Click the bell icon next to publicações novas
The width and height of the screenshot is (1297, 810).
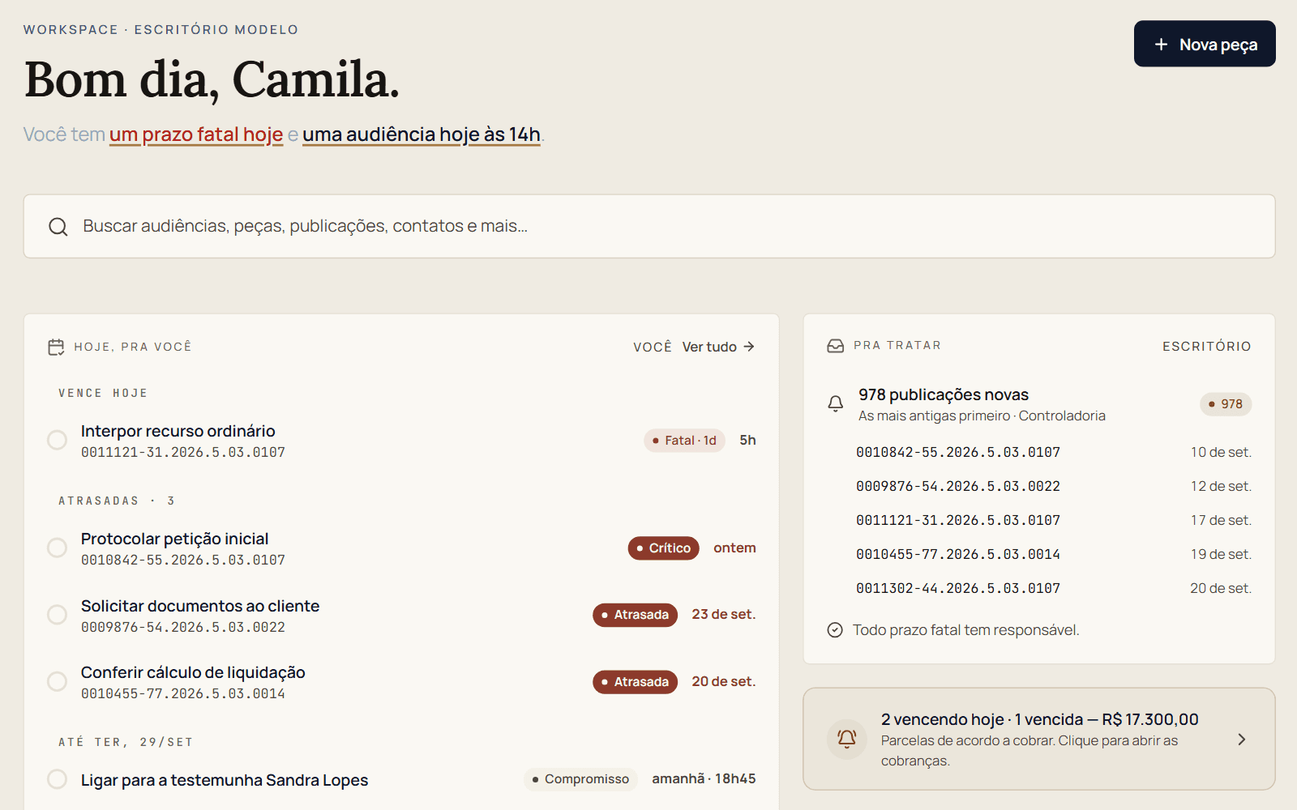[835, 403]
